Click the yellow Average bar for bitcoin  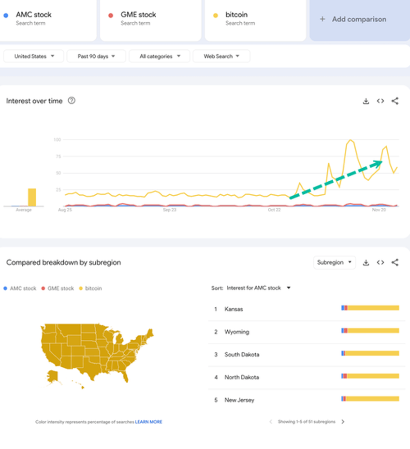pos(32,197)
